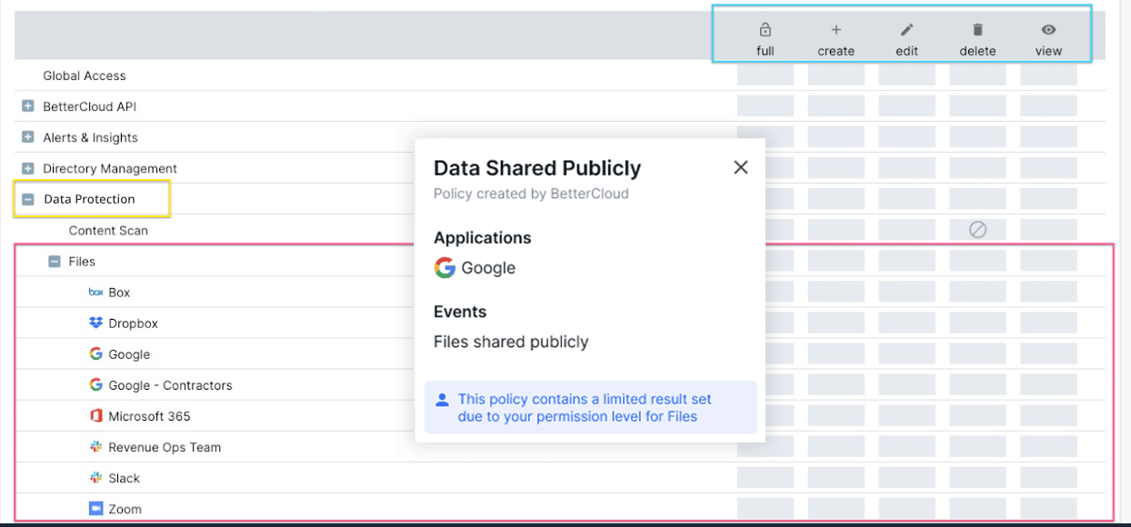Click the create plus icon
Viewport: 1131px width, 527px height.
pyautogui.click(x=836, y=30)
